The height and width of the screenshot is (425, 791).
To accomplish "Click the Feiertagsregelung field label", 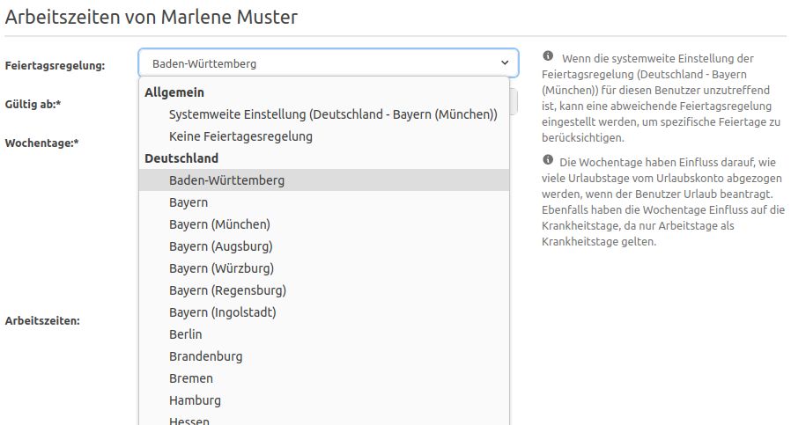I will [x=55, y=65].
